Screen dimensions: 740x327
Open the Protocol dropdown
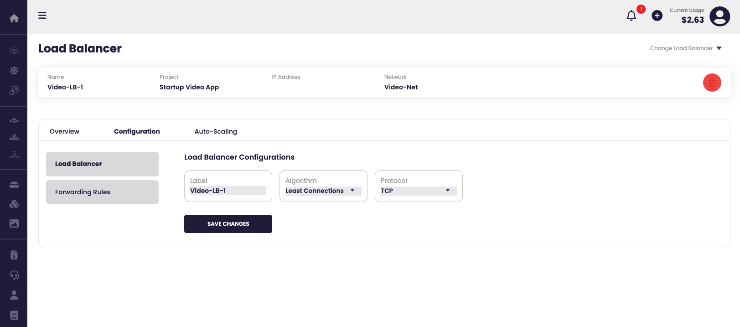[x=418, y=191]
